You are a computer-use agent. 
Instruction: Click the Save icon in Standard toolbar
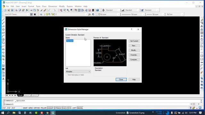(x=12, y=10)
